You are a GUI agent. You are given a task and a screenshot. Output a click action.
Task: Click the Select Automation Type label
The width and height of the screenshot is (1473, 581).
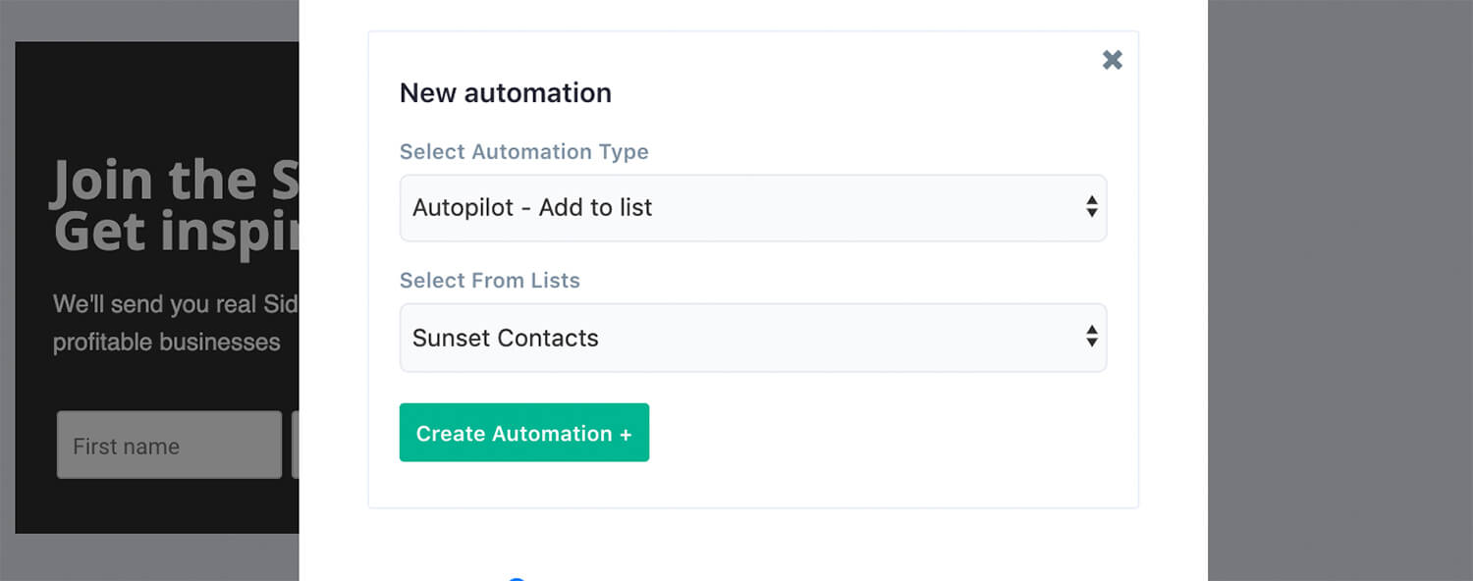point(523,152)
